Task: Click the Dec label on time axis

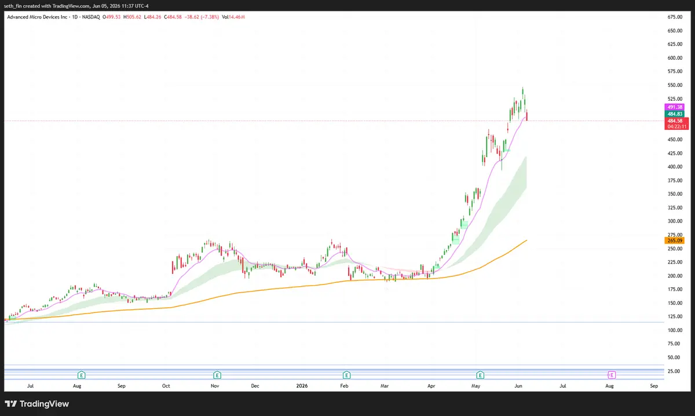Action: [255, 385]
